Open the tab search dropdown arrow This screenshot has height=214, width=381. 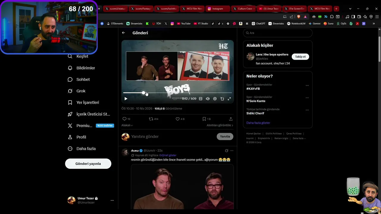tap(350, 9)
